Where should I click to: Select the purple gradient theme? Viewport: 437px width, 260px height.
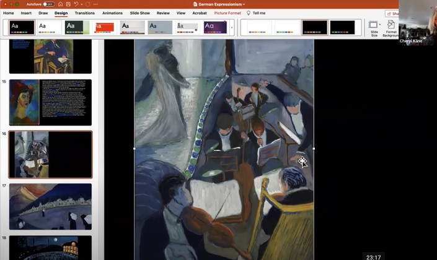(x=215, y=27)
